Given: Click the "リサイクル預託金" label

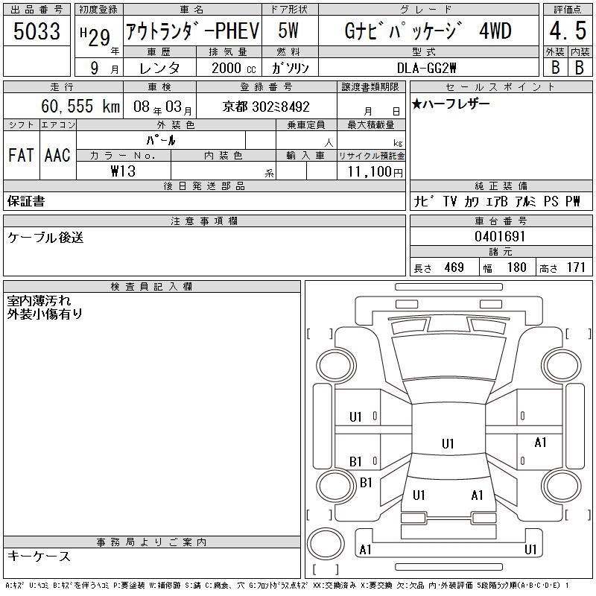Looking at the screenshot, I should (371, 156).
